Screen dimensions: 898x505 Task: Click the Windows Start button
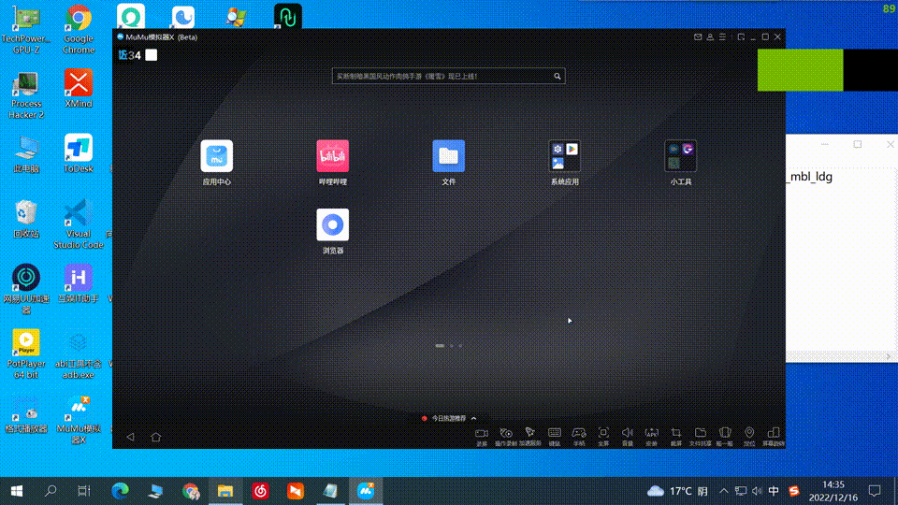coord(17,491)
